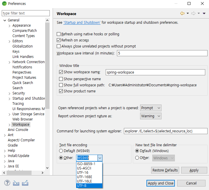Expand the Appearance tree node
Screen dimensions: 209x190
coord(9,26)
